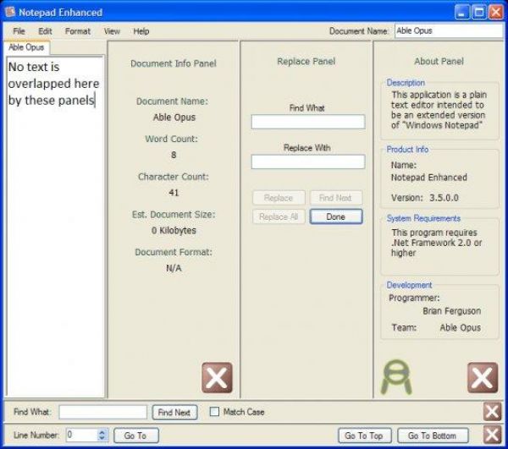Viewport: 508px width, 449px height.
Task: Click the greyed-out Replace button
Action: point(279,198)
